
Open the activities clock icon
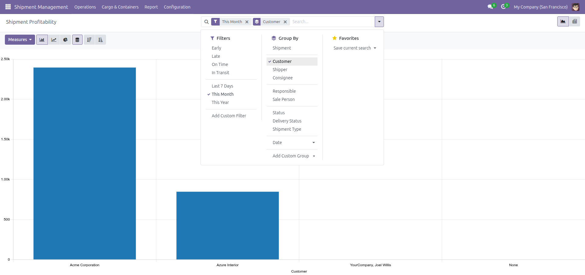[504, 7]
